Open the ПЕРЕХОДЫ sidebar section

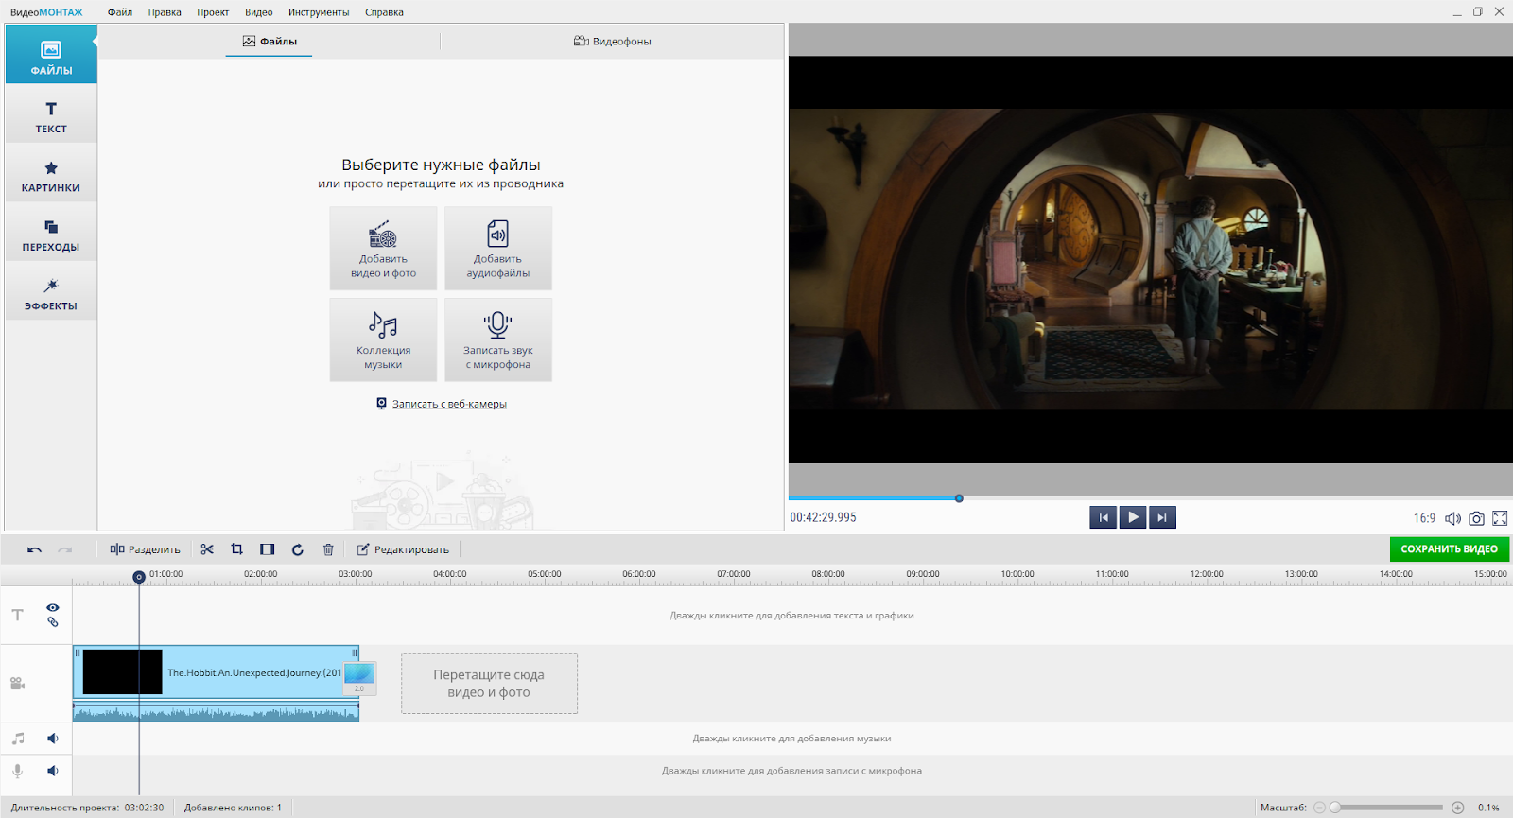click(x=51, y=235)
